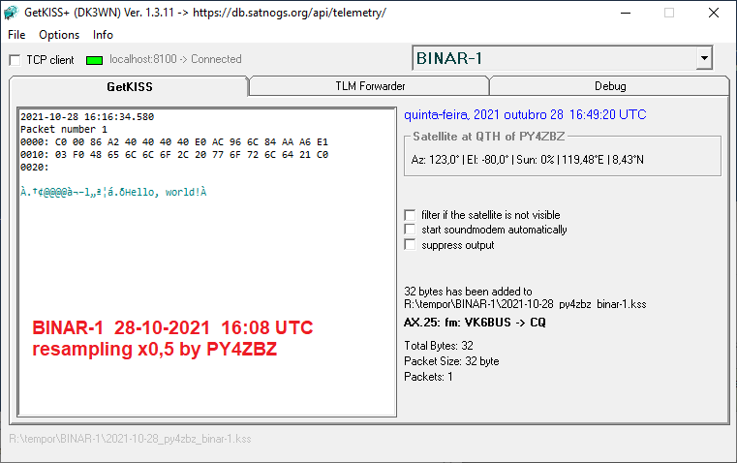
Task: Click the hex row starting with 0010:
Action: 174,155
